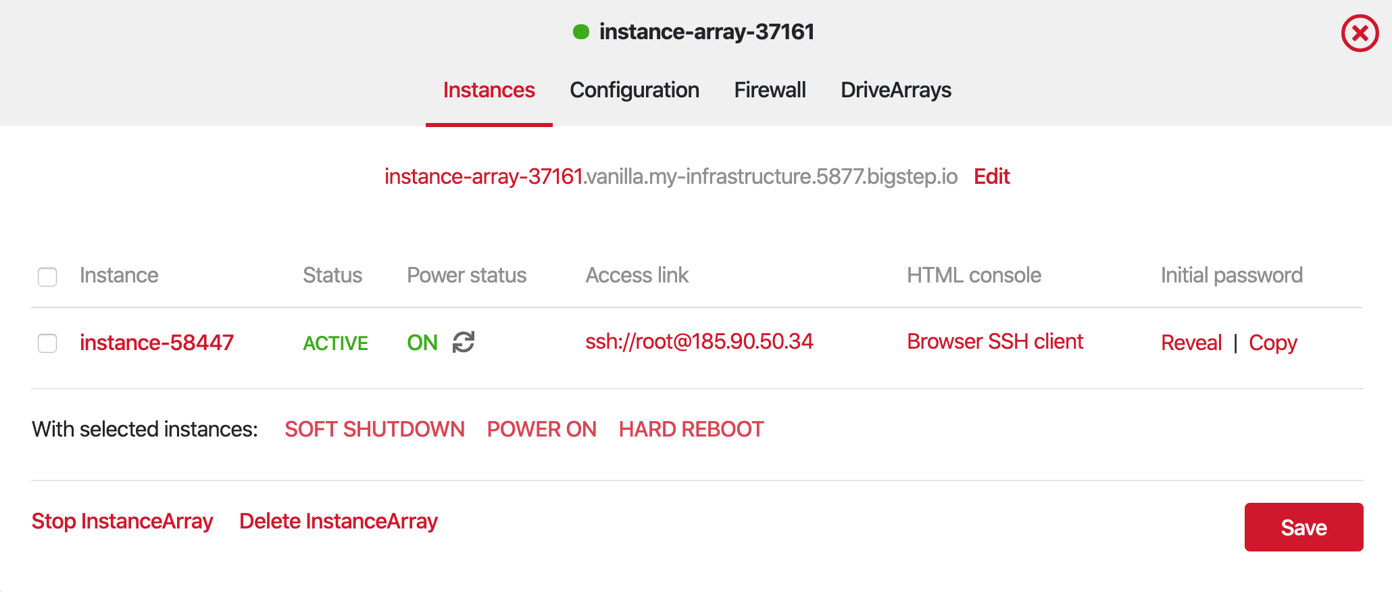The image size is (1392, 592).
Task: Go to the Firewall tab
Action: tap(770, 91)
